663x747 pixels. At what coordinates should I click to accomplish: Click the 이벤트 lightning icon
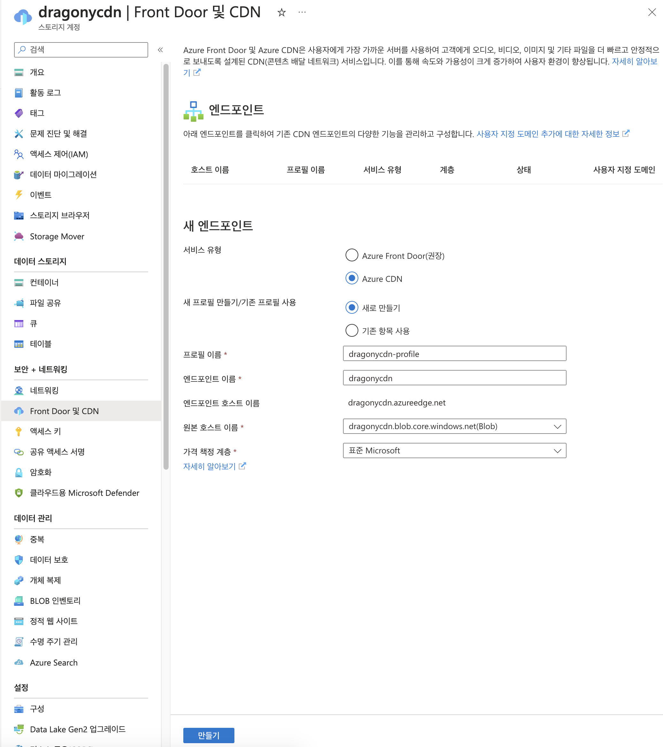click(19, 195)
